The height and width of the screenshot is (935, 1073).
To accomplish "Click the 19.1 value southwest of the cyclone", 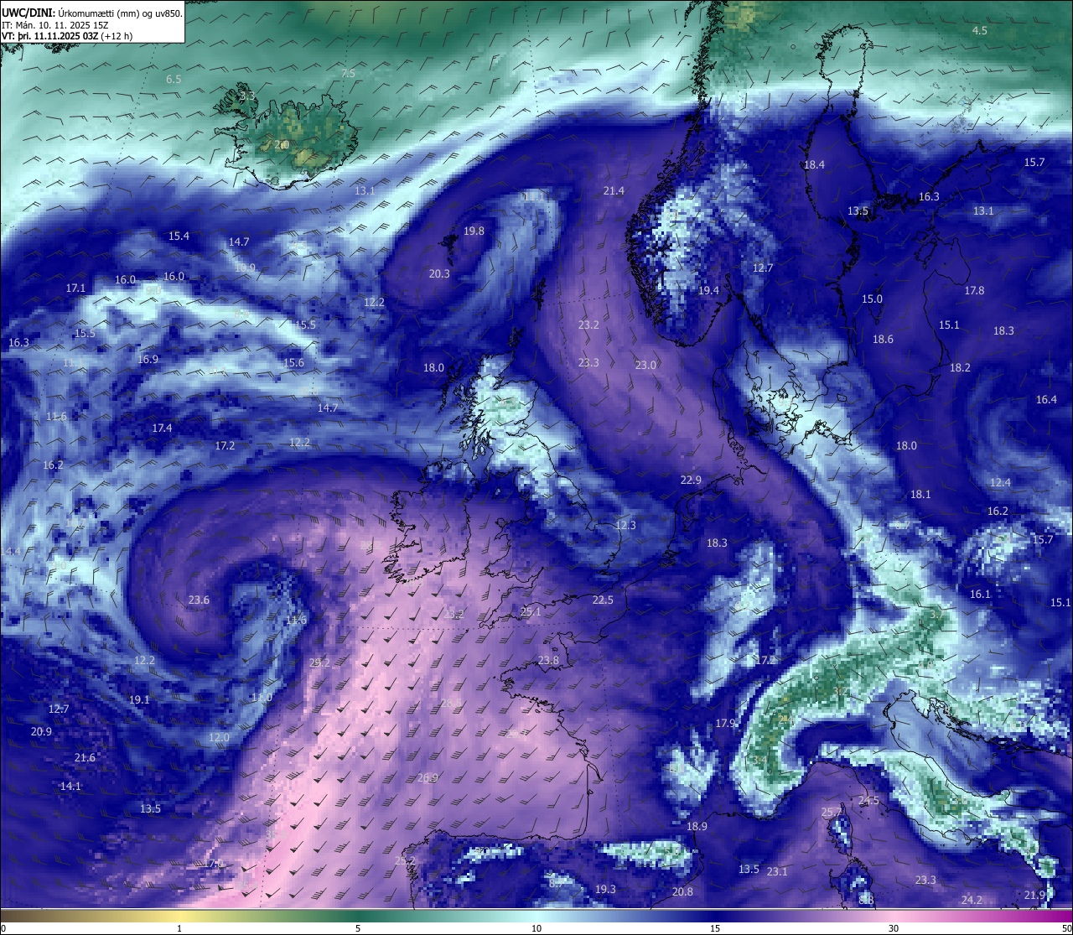I will click(139, 700).
